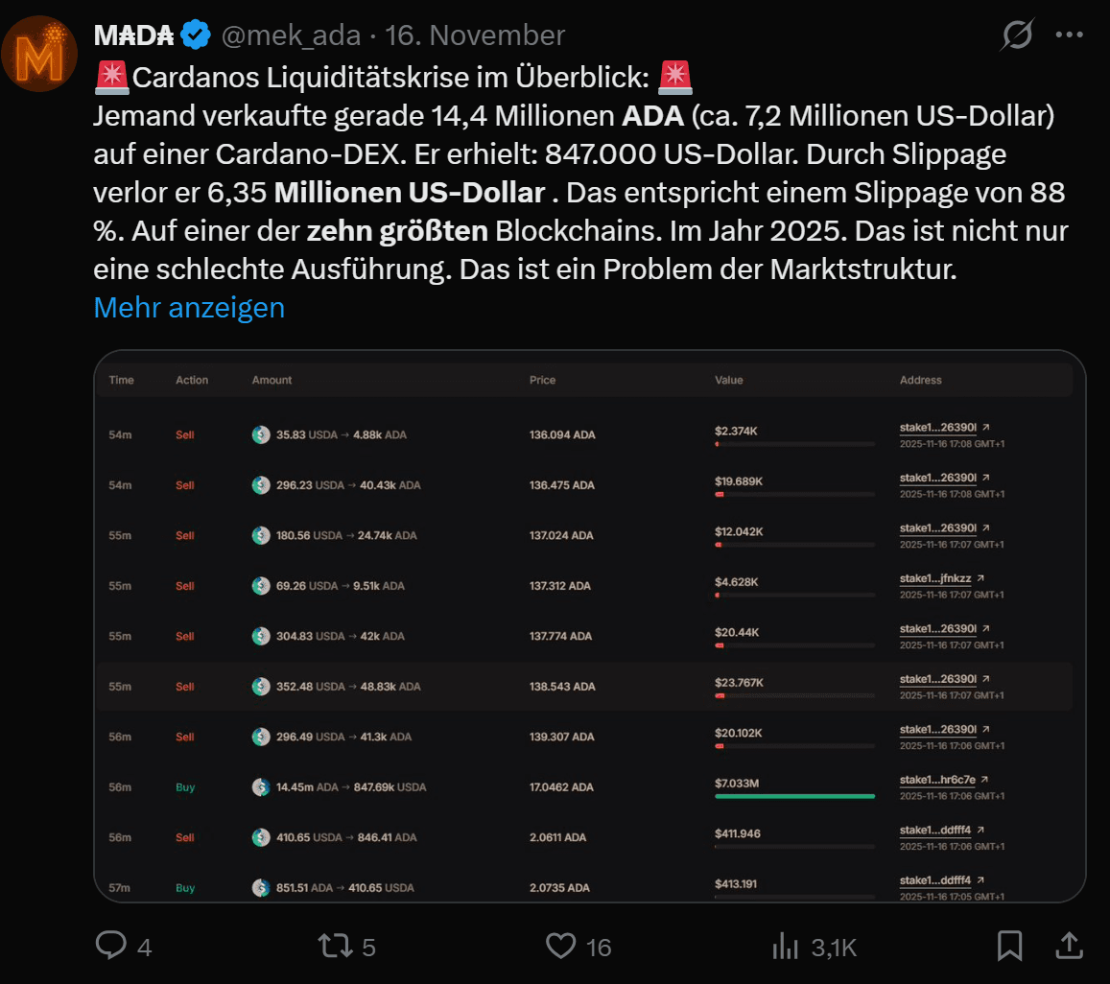Like the post with the heart icon
The height and width of the screenshot is (984, 1110).
559,946
